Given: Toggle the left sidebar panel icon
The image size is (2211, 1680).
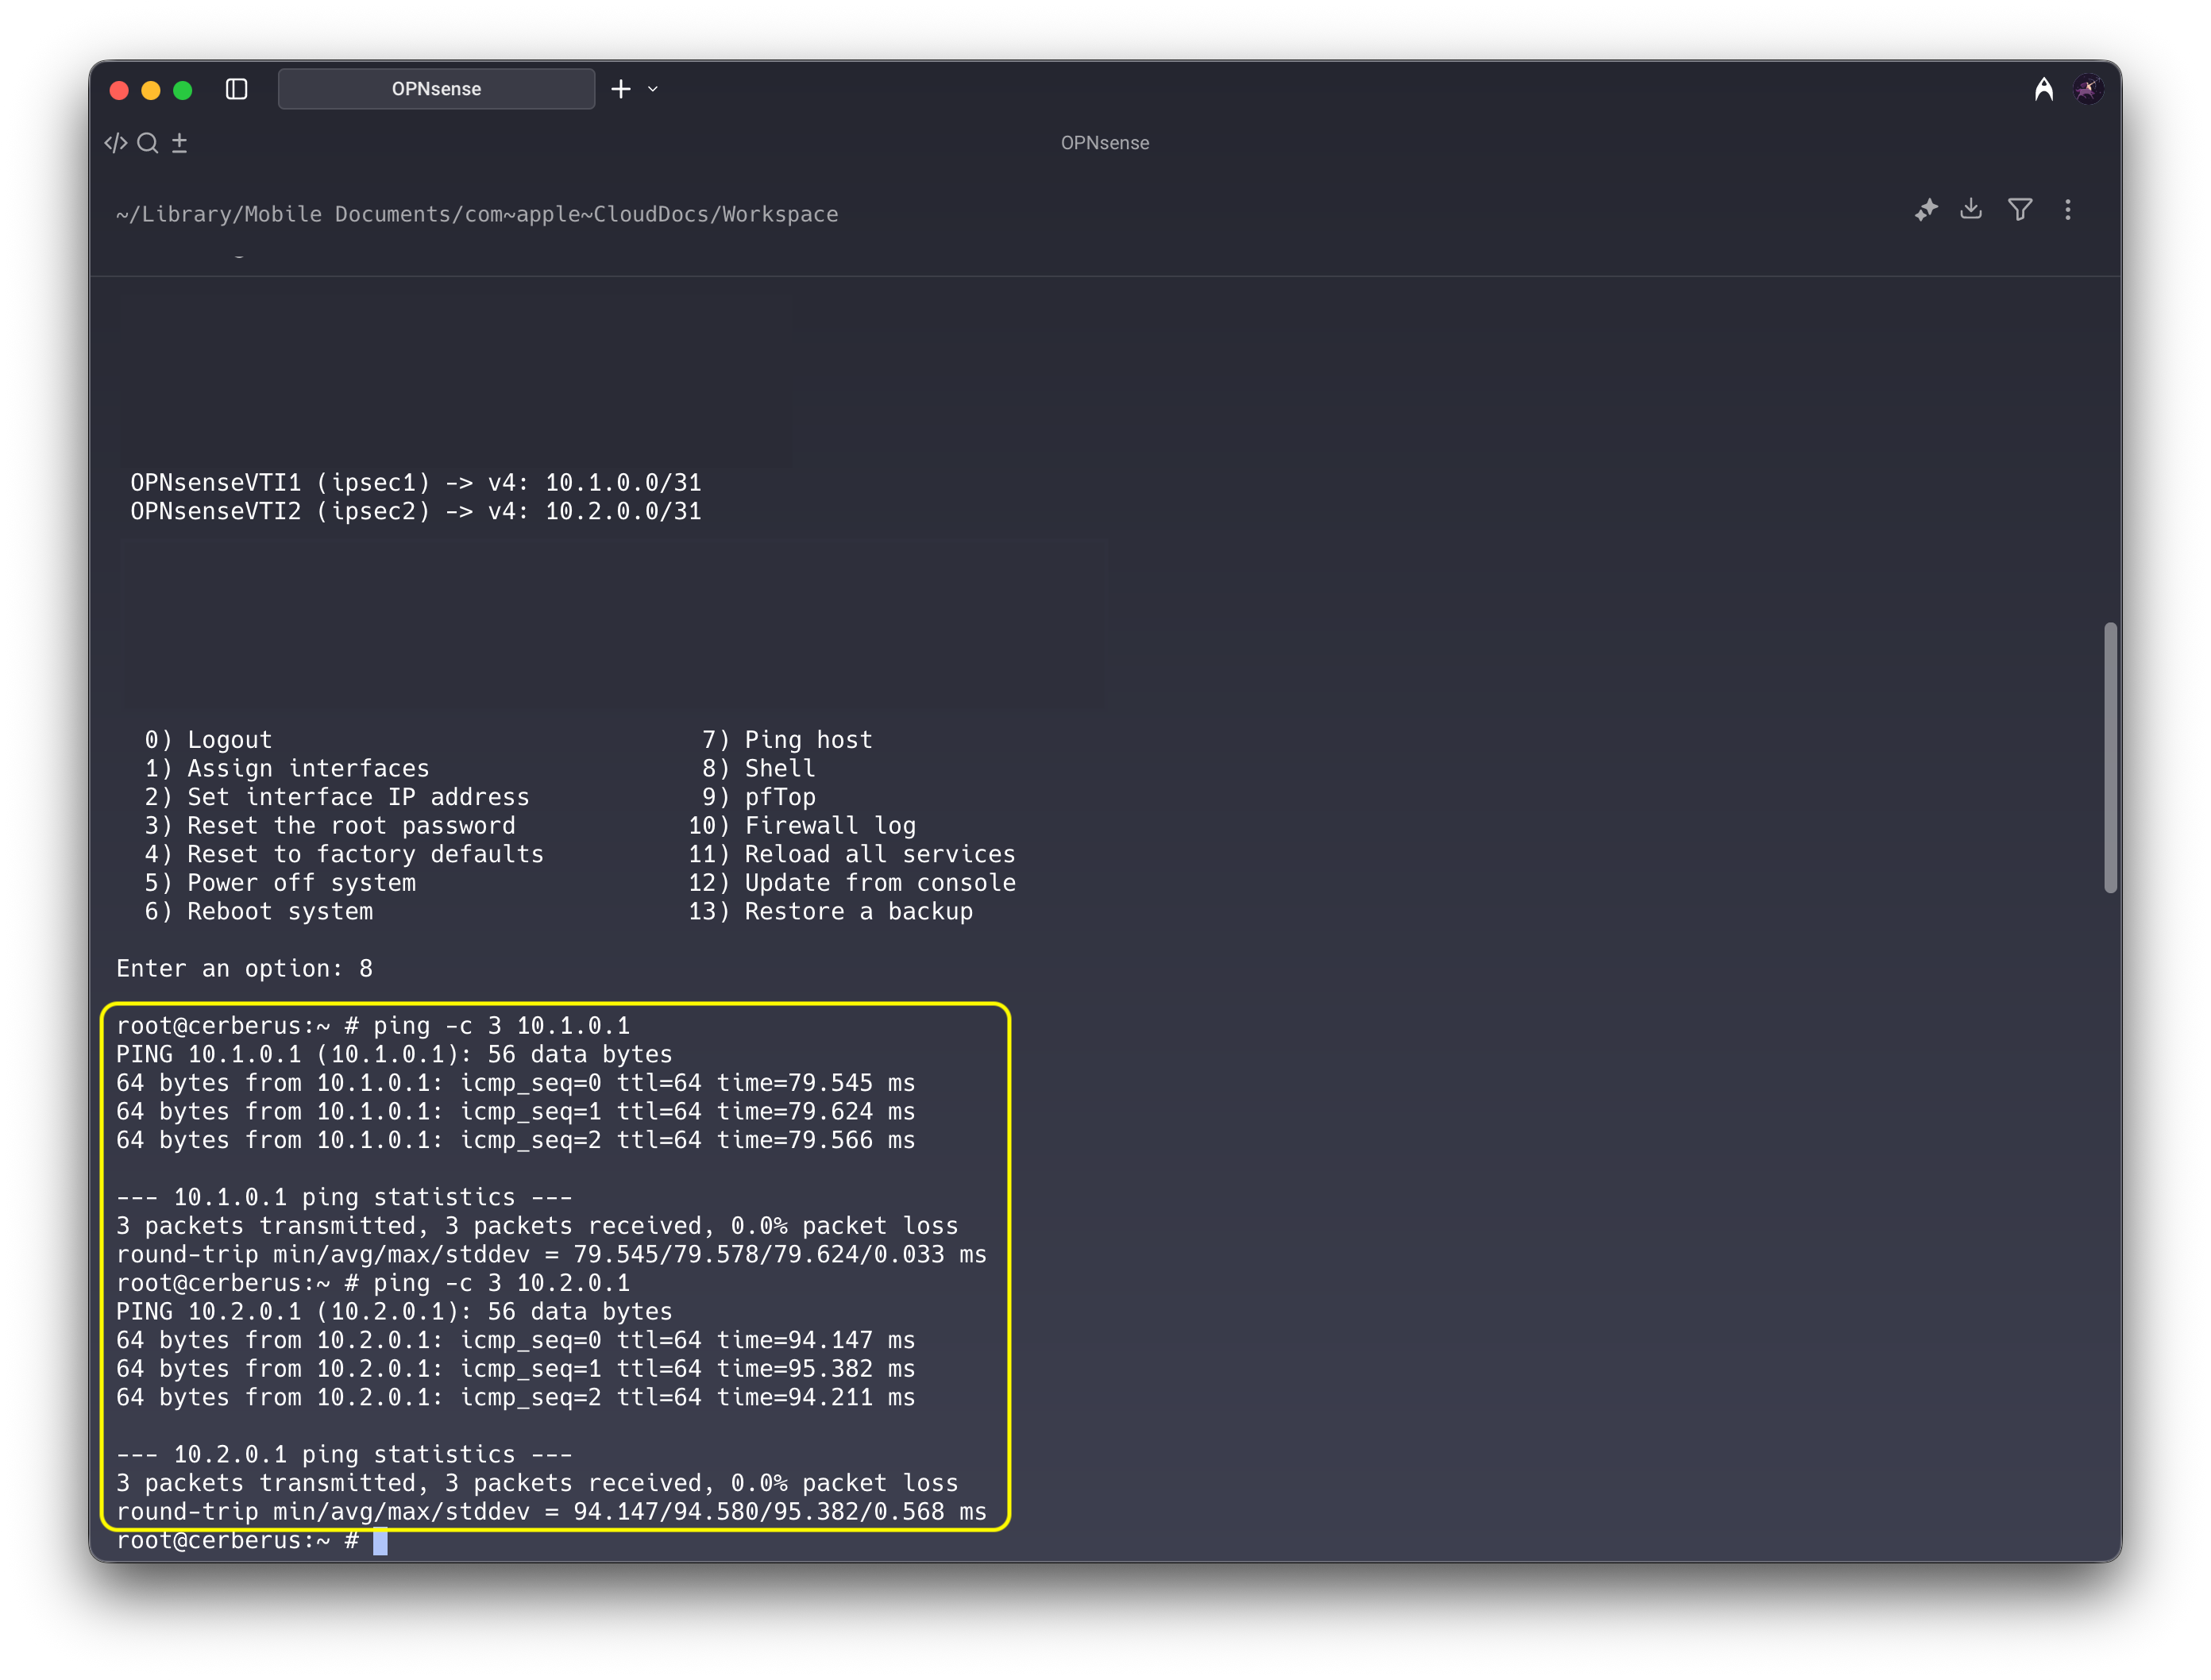Looking at the screenshot, I should tap(237, 90).
